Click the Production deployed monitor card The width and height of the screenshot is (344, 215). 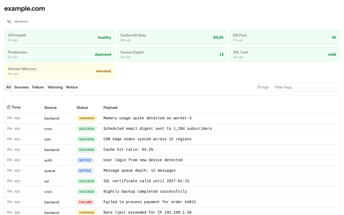pyautogui.click(x=59, y=54)
